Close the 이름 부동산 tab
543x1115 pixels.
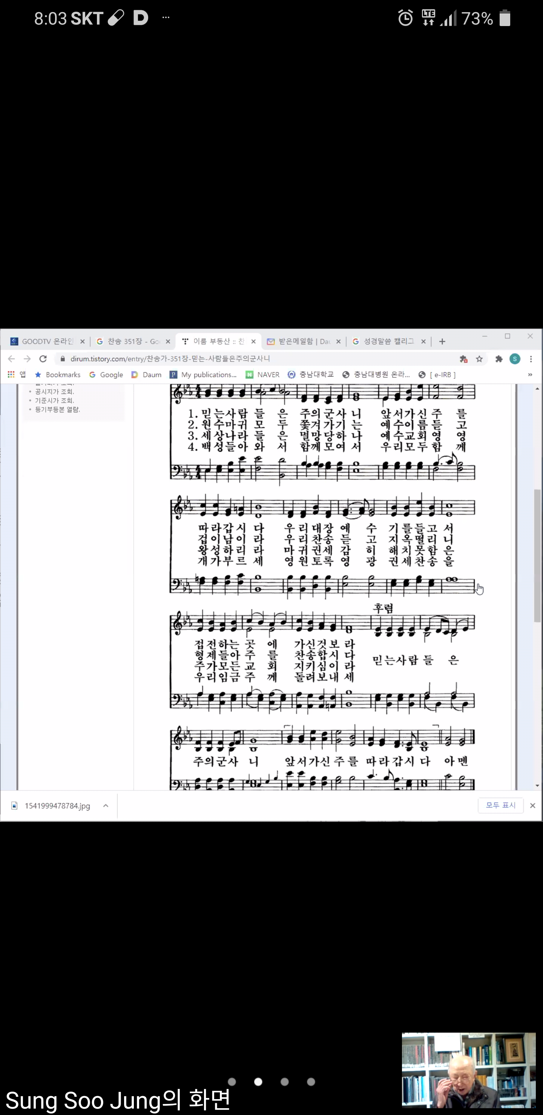[253, 341]
